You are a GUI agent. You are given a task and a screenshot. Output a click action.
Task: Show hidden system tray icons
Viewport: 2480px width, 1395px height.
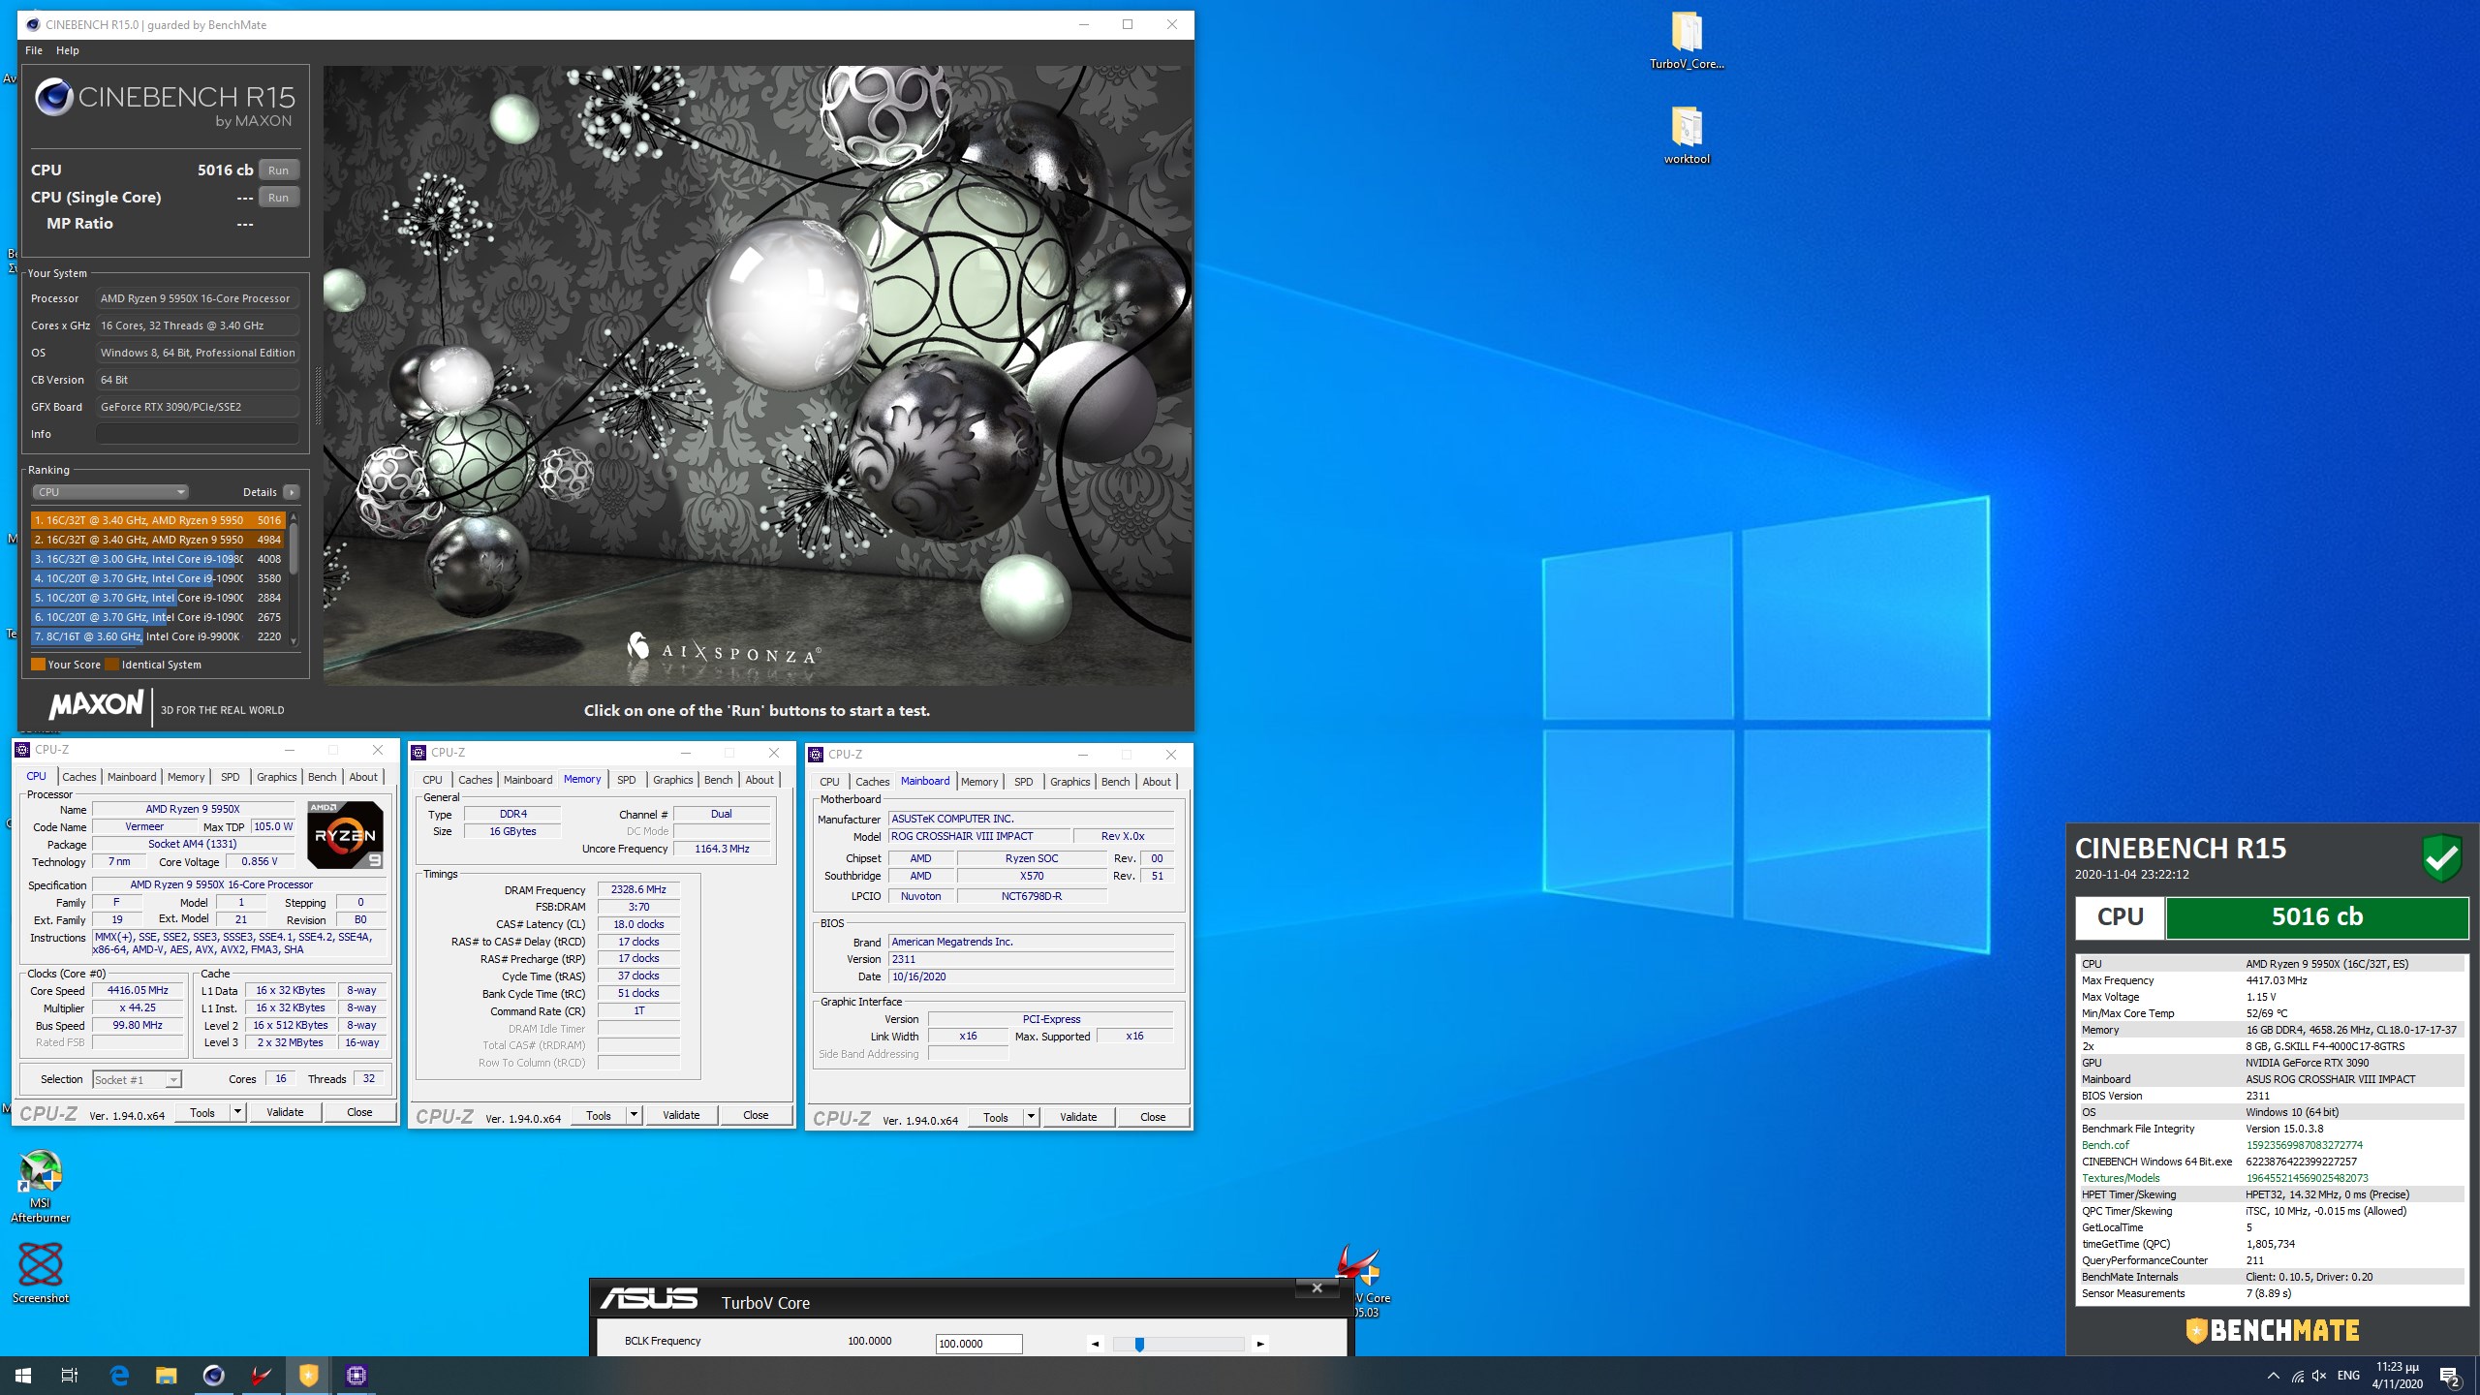tap(2273, 1376)
